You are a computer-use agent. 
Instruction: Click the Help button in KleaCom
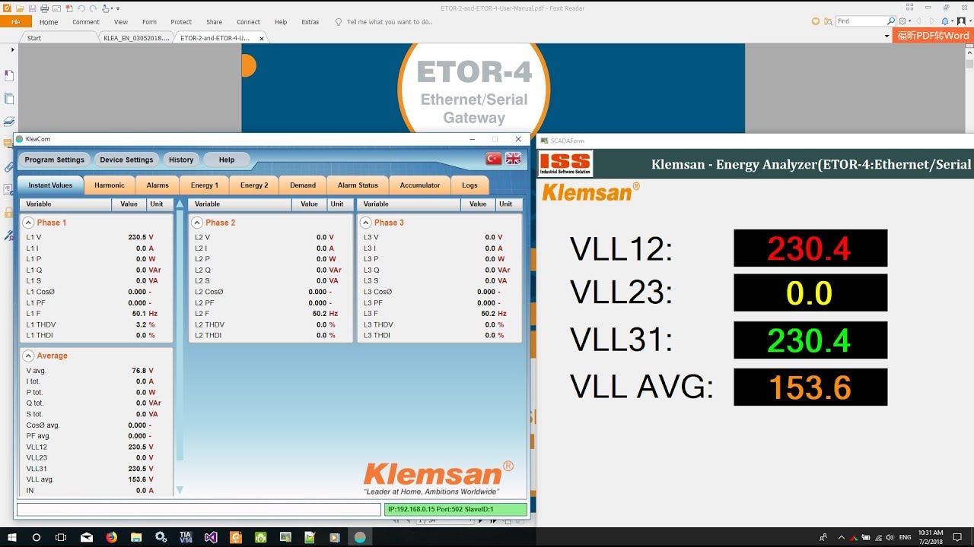coord(227,160)
